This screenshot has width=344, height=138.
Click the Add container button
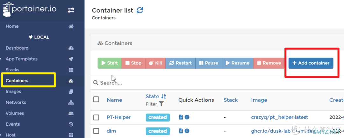311,63
